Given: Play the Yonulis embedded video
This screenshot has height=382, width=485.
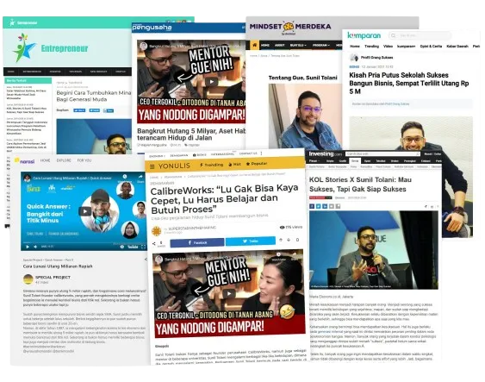Looking at the screenshot, I should click(229, 293).
